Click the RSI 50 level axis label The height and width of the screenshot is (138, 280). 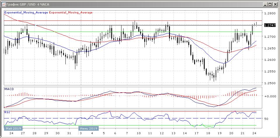pyautogui.click(x=266, y=119)
